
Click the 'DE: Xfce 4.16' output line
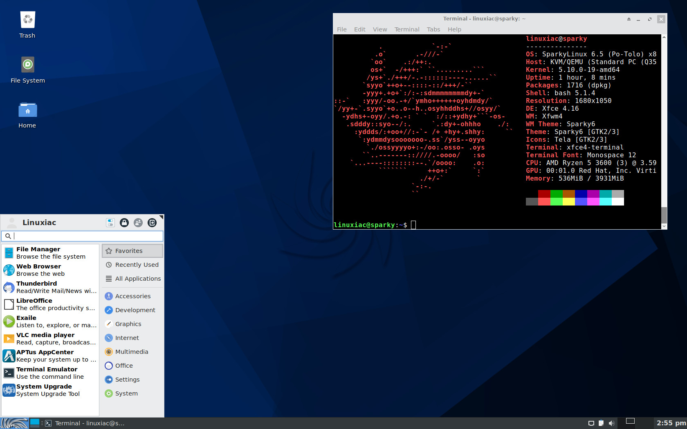coord(552,109)
